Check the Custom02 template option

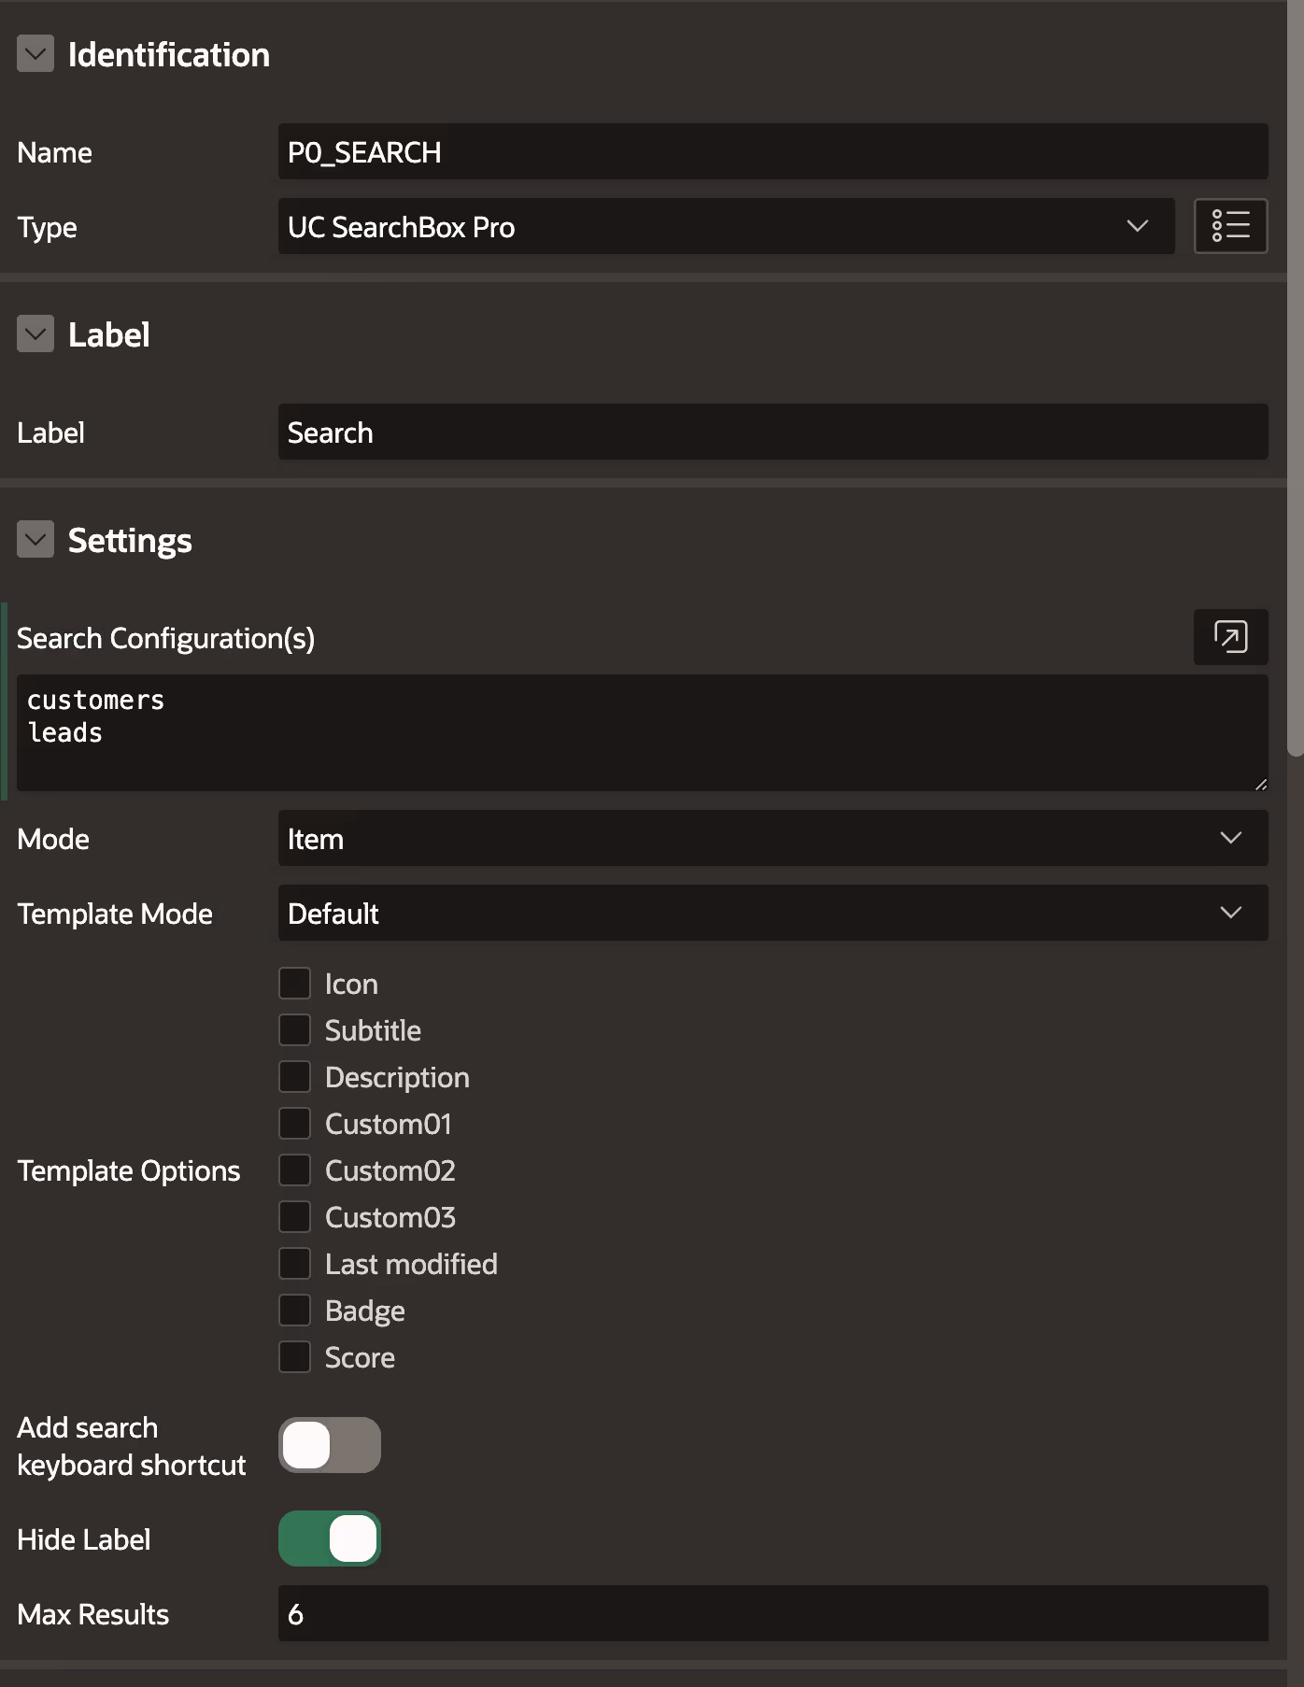295,1170
